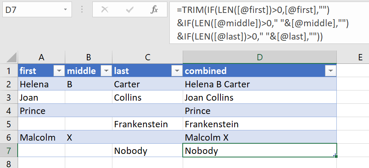Select column A header
The image size is (369, 168).
point(41,57)
